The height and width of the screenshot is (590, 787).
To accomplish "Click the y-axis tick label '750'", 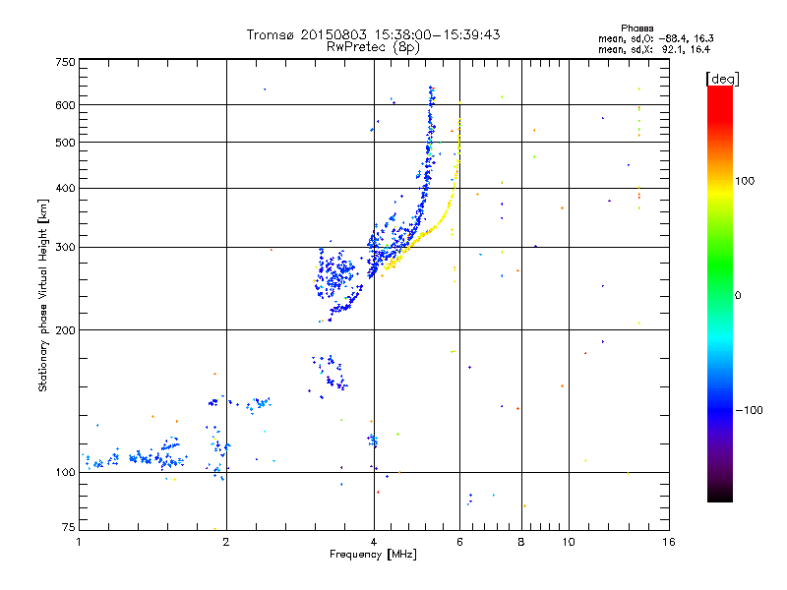I will pyautogui.click(x=65, y=62).
